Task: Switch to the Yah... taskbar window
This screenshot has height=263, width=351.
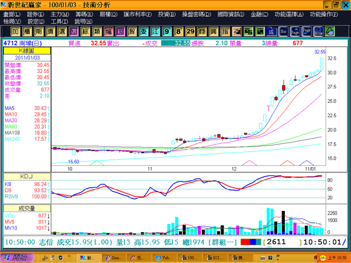Action: (x=166, y=258)
